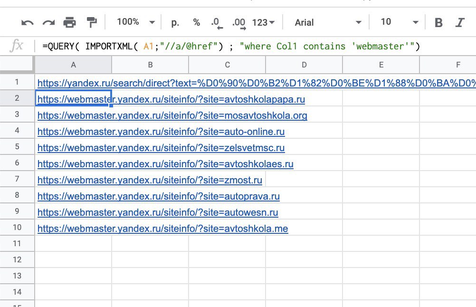This screenshot has height=307, width=476.
Task: Click the select-all corner box
Action: (x=17, y=65)
